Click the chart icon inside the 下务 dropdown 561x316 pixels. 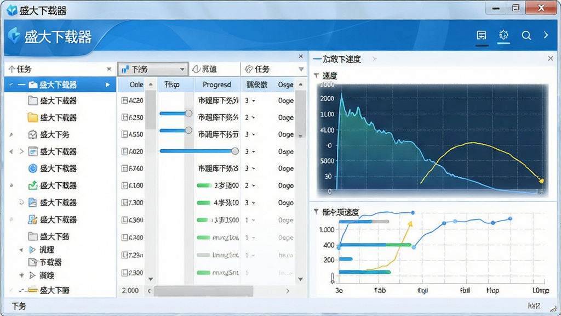pos(125,69)
